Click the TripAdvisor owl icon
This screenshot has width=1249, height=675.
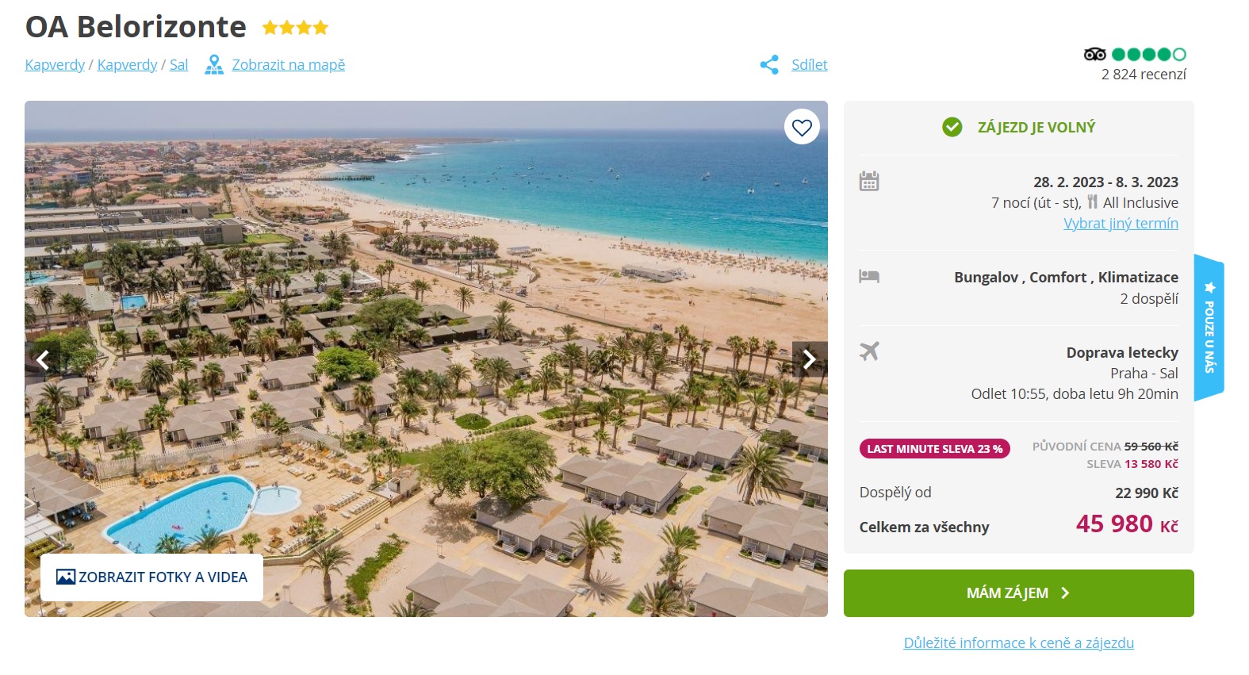pyautogui.click(x=1094, y=54)
